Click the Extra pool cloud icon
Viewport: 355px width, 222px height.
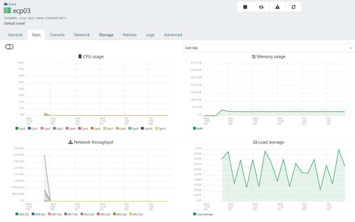click(6, 4)
